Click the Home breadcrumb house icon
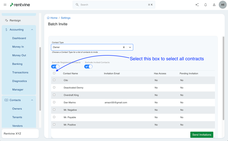The image size is (228, 141). (48, 18)
